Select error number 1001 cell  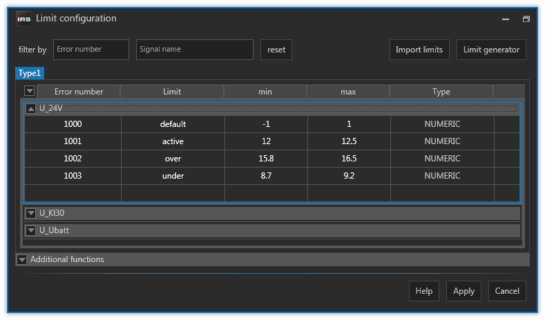pos(73,141)
